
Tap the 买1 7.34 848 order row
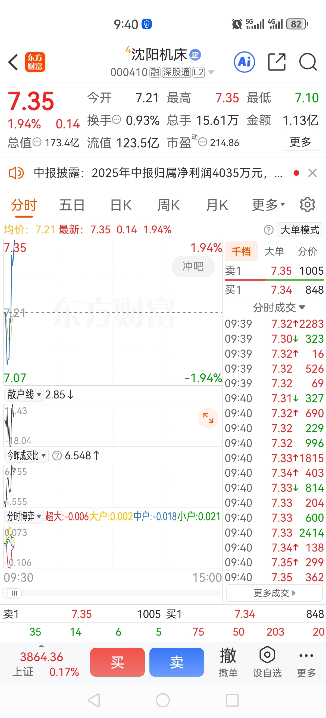click(x=274, y=290)
